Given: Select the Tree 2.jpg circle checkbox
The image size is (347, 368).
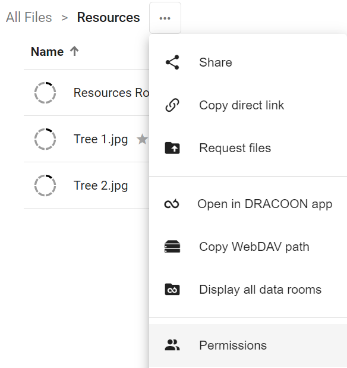Looking at the screenshot, I should click(x=45, y=185).
